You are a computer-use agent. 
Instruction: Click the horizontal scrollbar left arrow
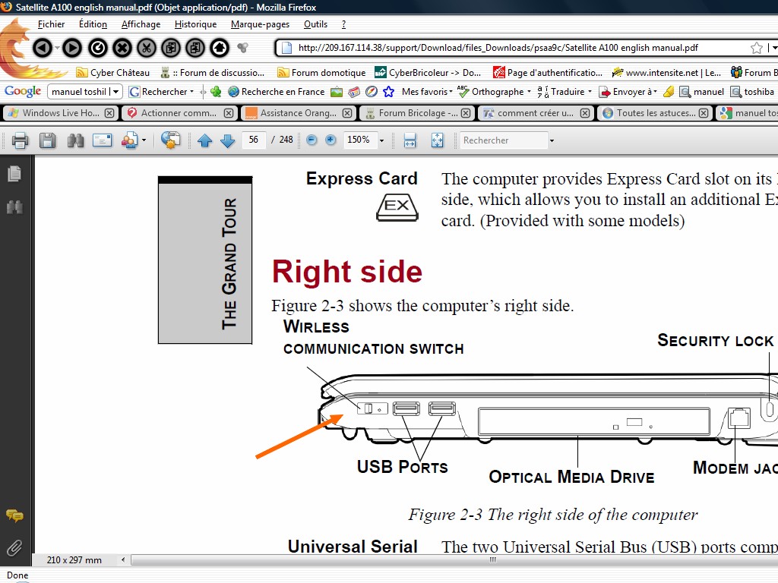[x=123, y=560]
